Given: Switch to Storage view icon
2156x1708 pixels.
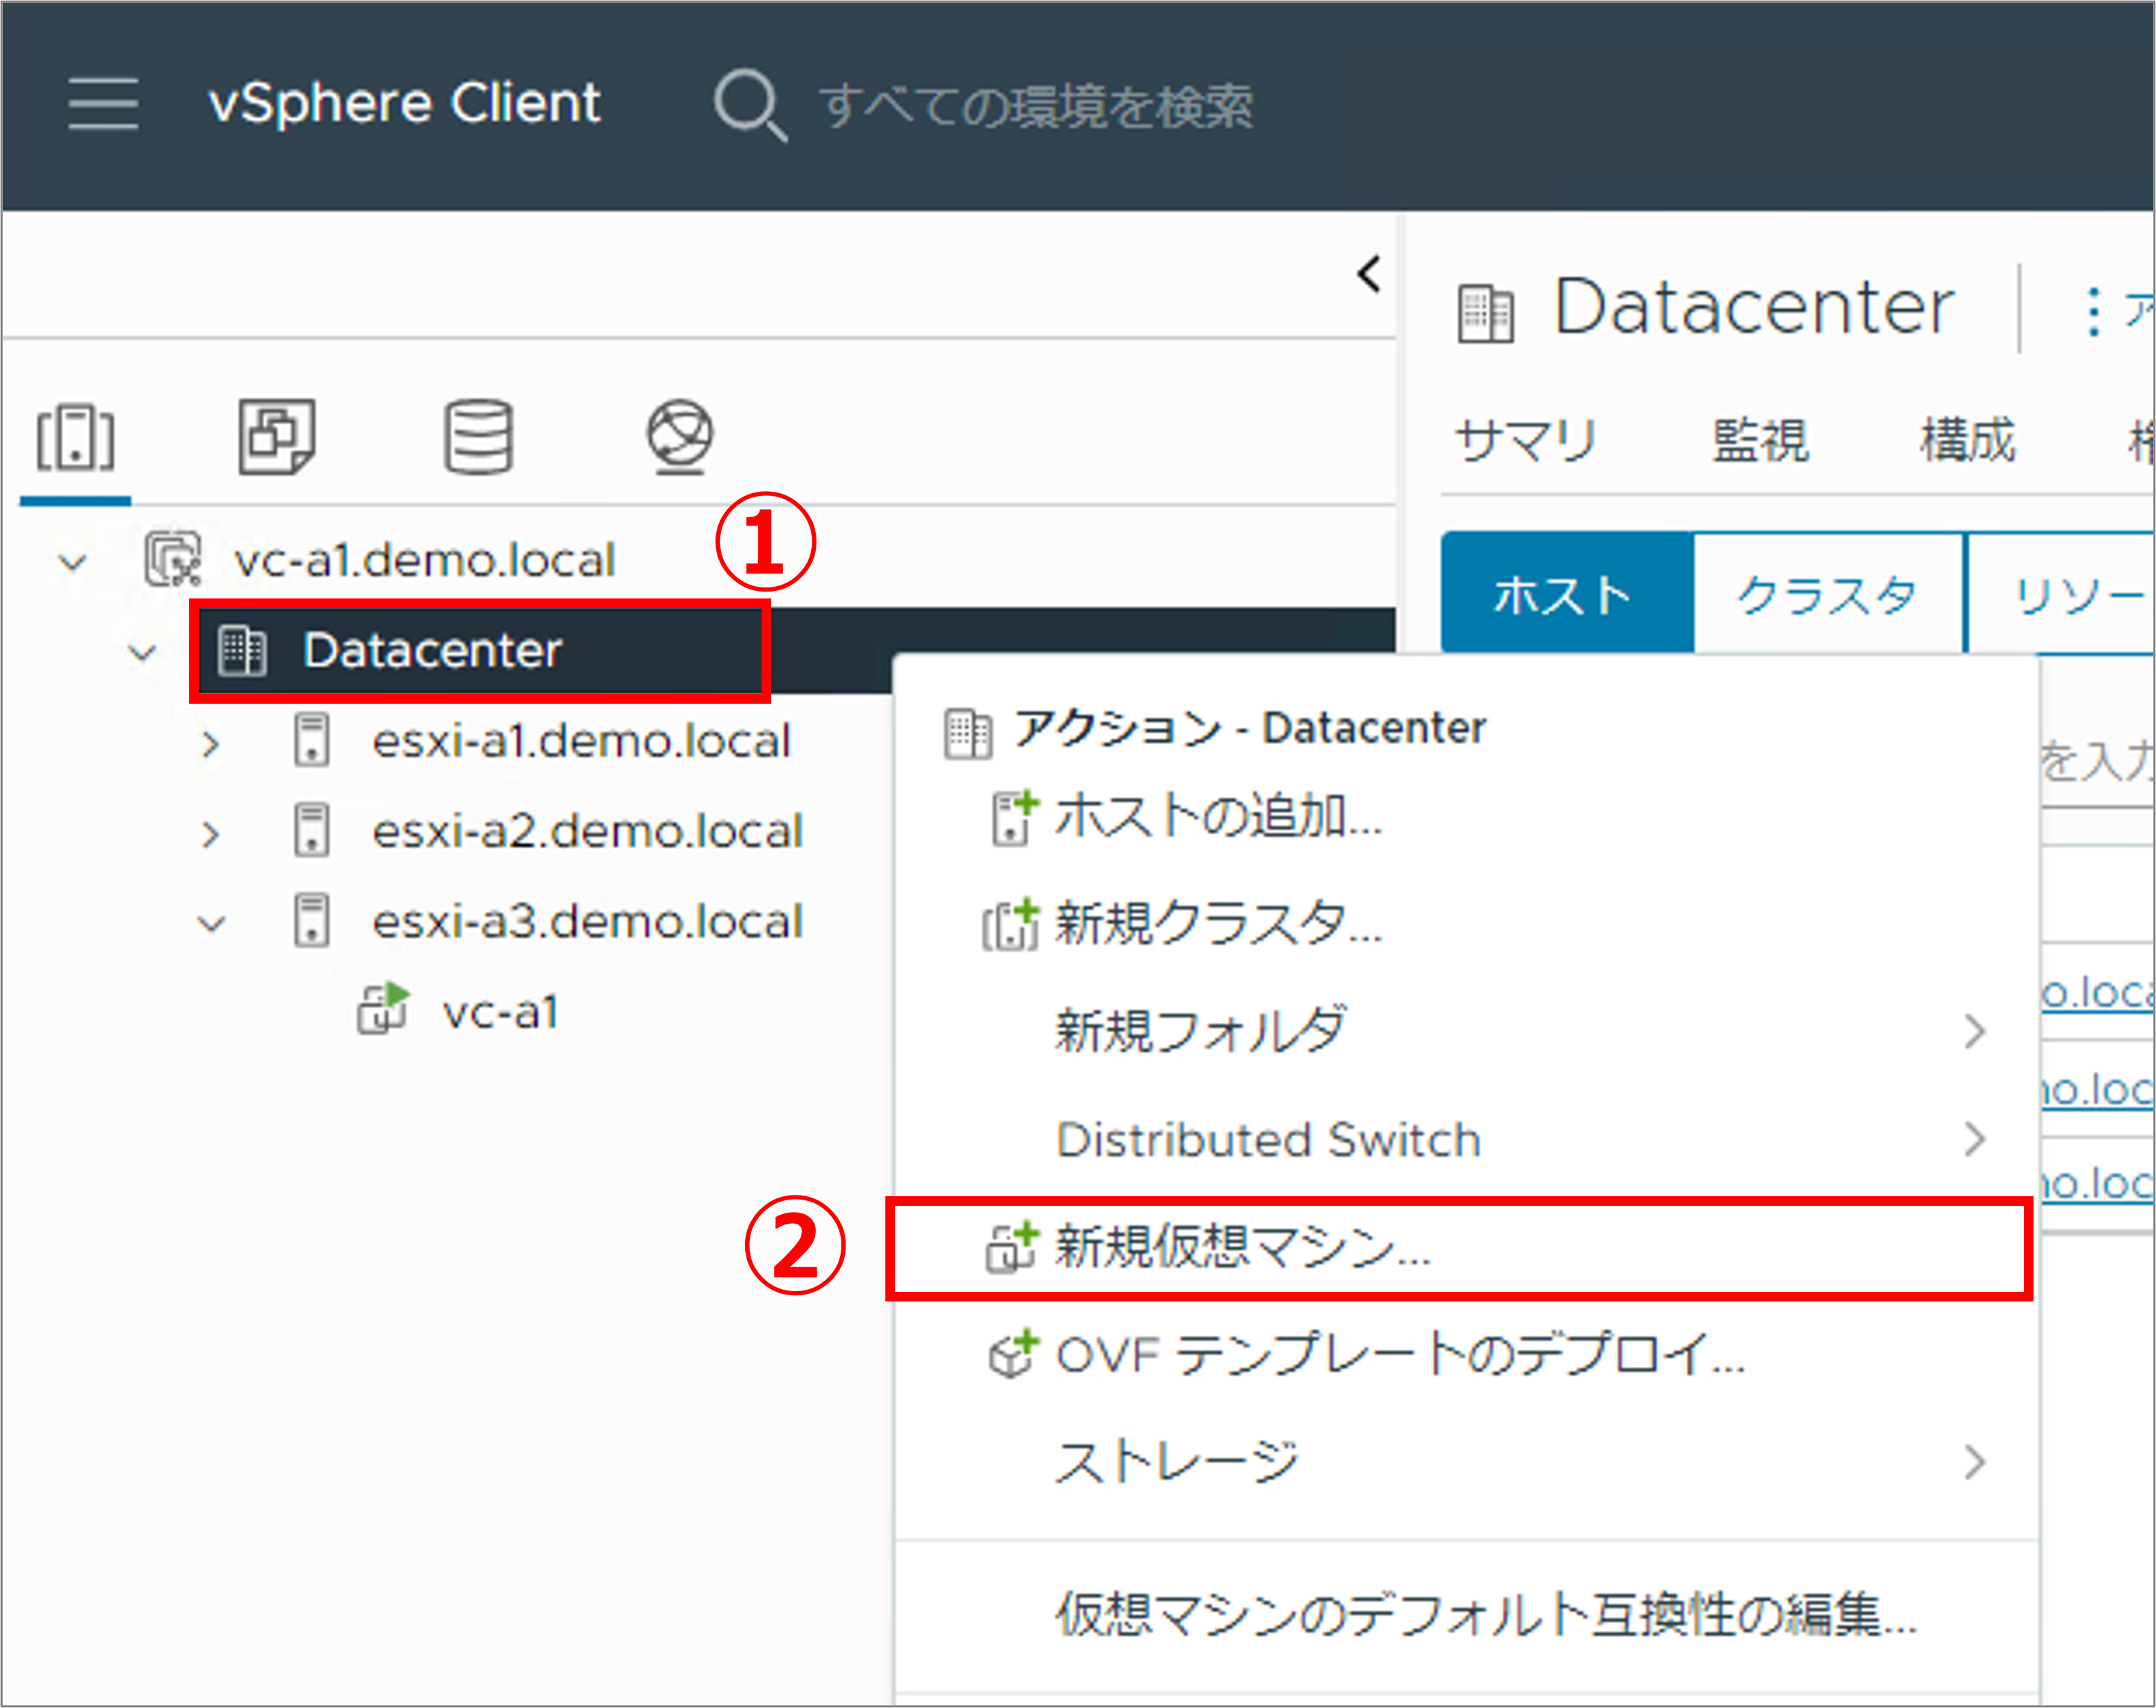Looking at the screenshot, I should point(478,436).
